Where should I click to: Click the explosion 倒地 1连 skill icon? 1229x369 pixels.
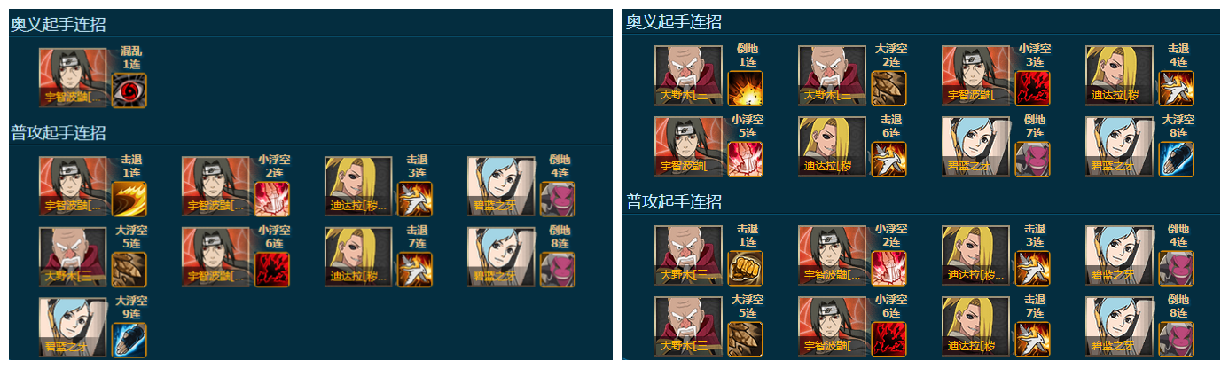(x=746, y=88)
